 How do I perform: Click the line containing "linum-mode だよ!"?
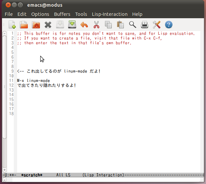coord(59,71)
